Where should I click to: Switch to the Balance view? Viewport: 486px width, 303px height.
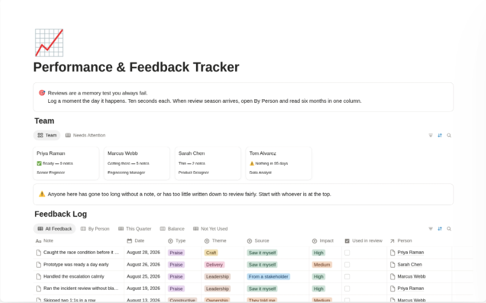[x=172, y=229]
